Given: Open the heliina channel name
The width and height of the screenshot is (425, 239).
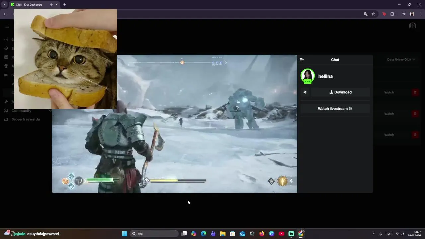Looking at the screenshot, I should [x=325, y=76].
